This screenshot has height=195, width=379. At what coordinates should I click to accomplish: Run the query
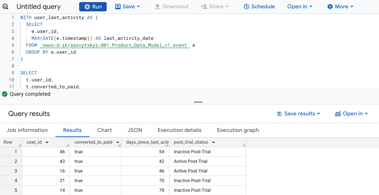pos(93,7)
